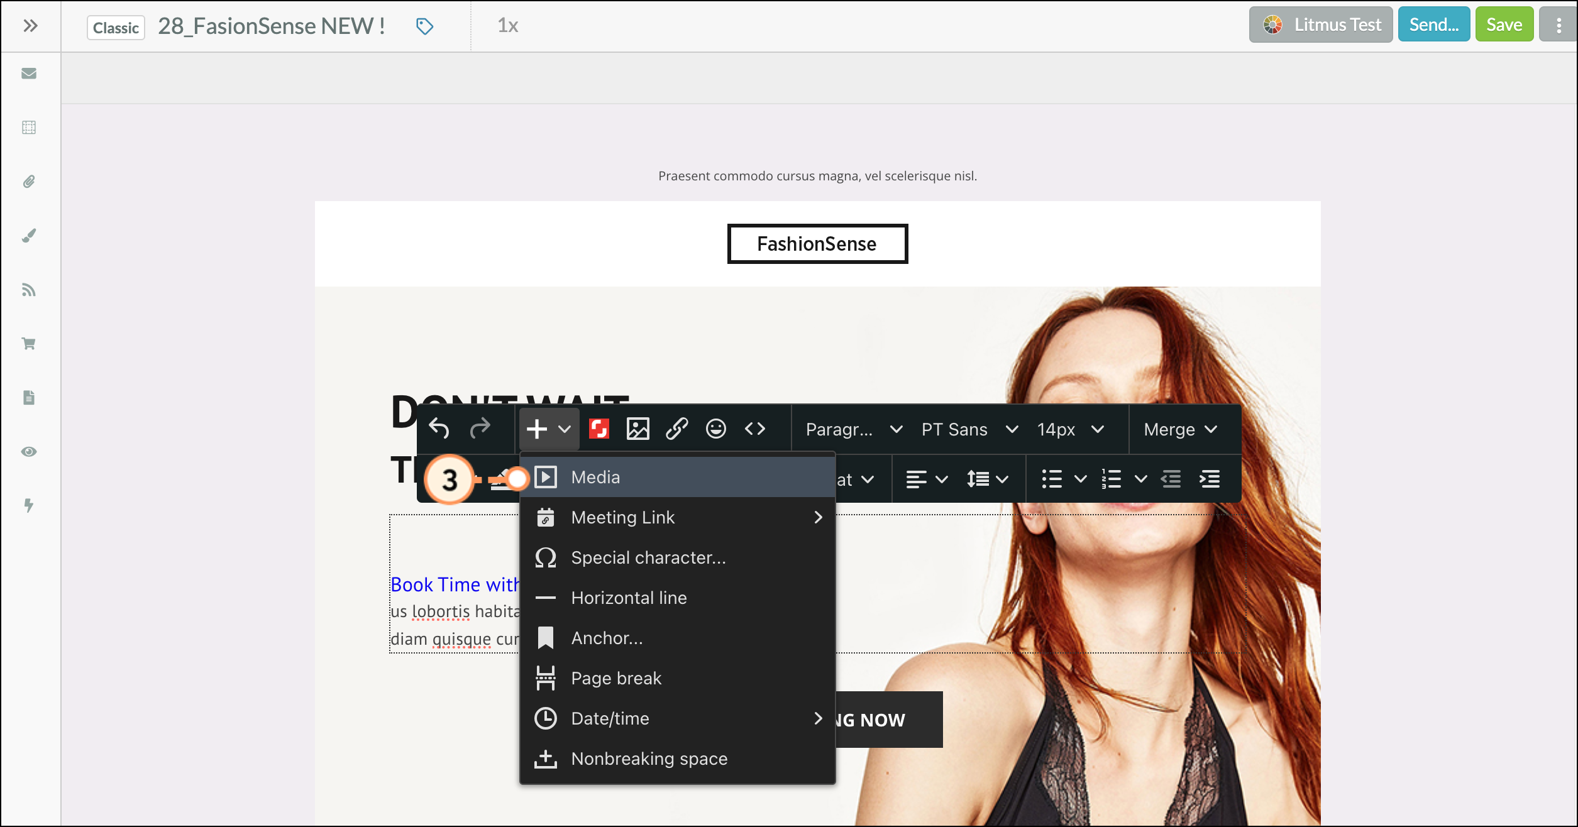
Task: Open the PT Sans font dropdown
Action: pyautogui.click(x=969, y=429)
